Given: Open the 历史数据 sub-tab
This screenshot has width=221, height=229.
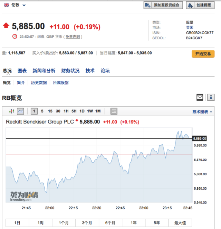Looking at the screenshot, I should pos(39,83).
